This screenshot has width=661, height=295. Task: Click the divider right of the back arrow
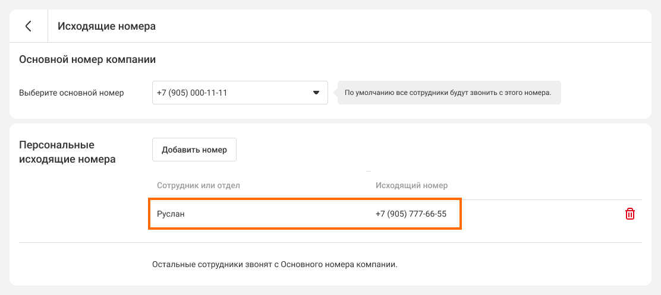(x=48, y=26)
